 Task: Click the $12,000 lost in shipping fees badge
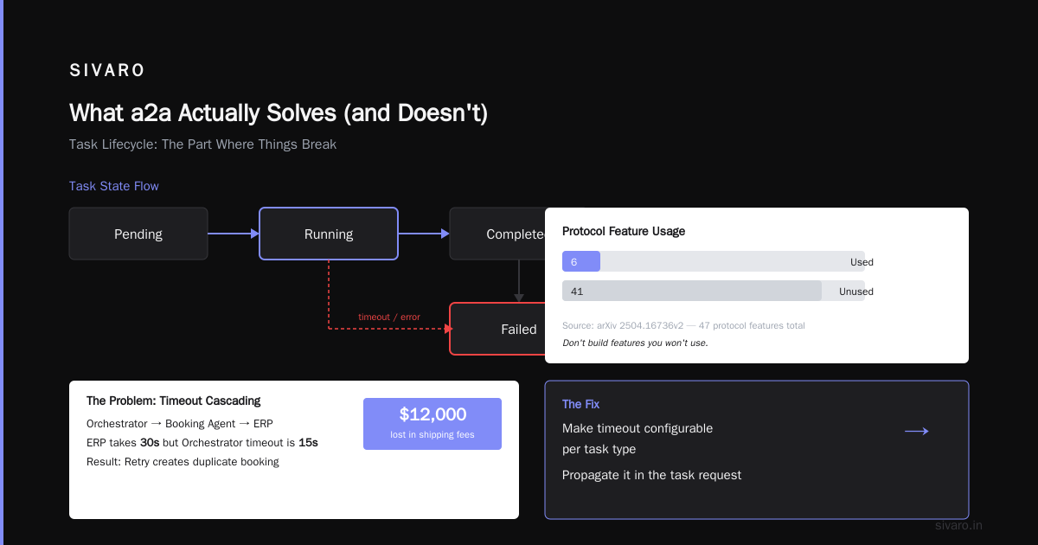point(432,424)
